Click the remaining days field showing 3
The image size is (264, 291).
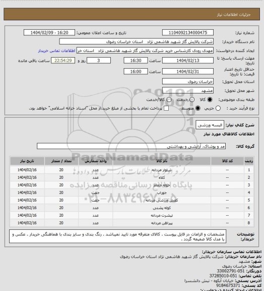99,61
